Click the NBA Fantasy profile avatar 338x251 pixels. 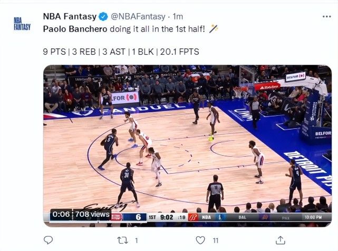click(x=22, y=24)
